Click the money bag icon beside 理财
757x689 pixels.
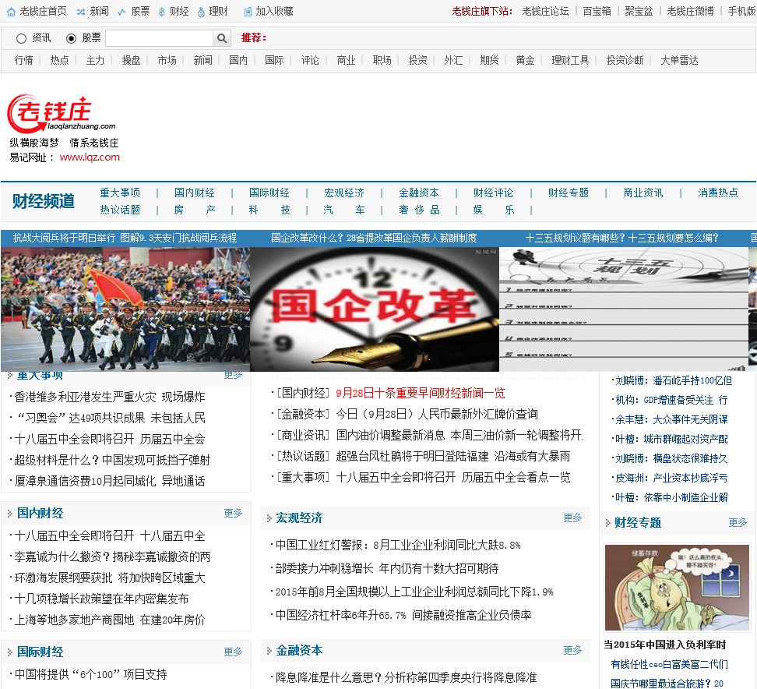pos(201,12)
